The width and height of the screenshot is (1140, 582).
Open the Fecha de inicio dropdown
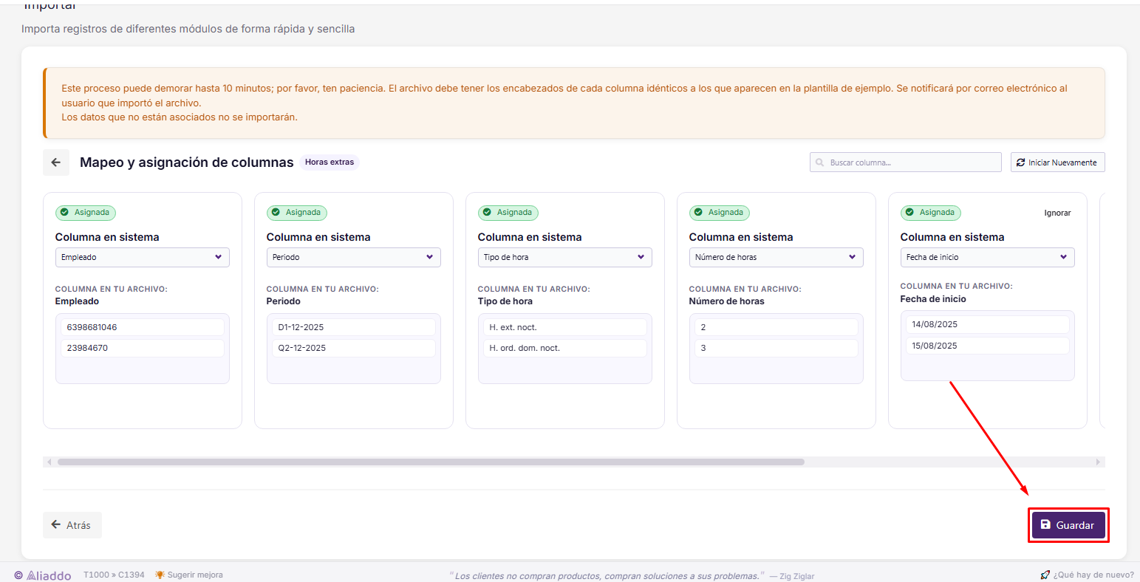click(x=988, y=257)
